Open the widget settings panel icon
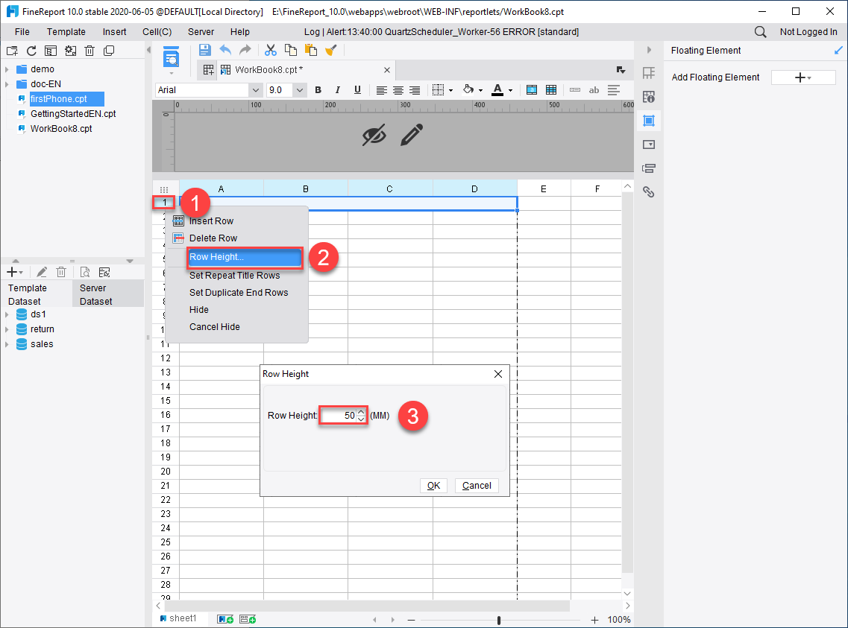 [649, 145]
